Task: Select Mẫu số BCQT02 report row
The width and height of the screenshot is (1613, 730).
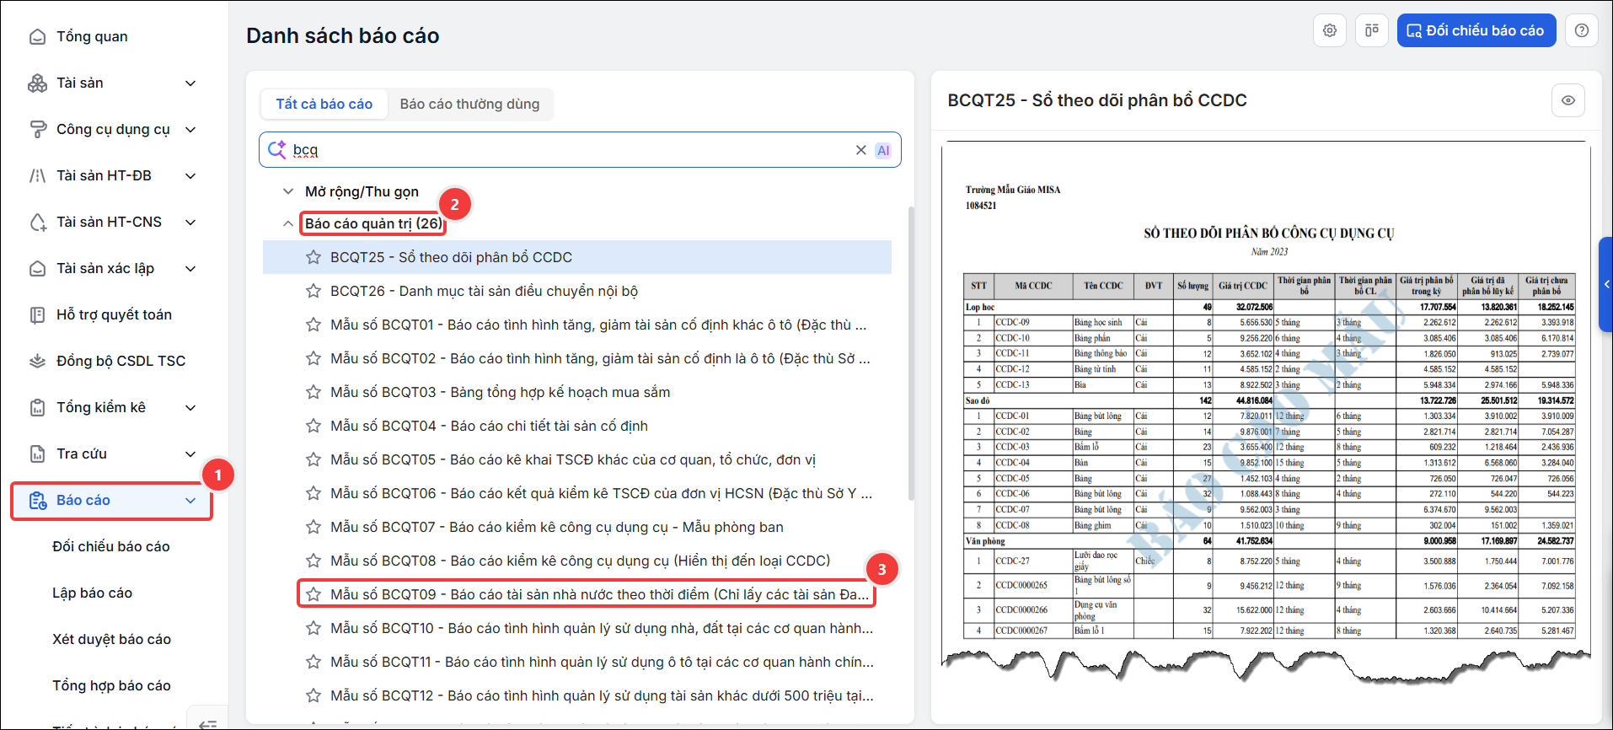Action: click(x=577, y=358)
